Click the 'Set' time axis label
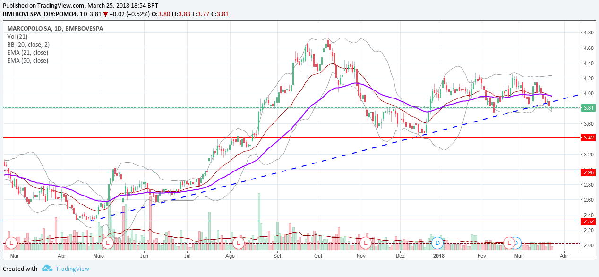Image resolution: width=599 pixels, height=277 pixels. tap(277, 256)
